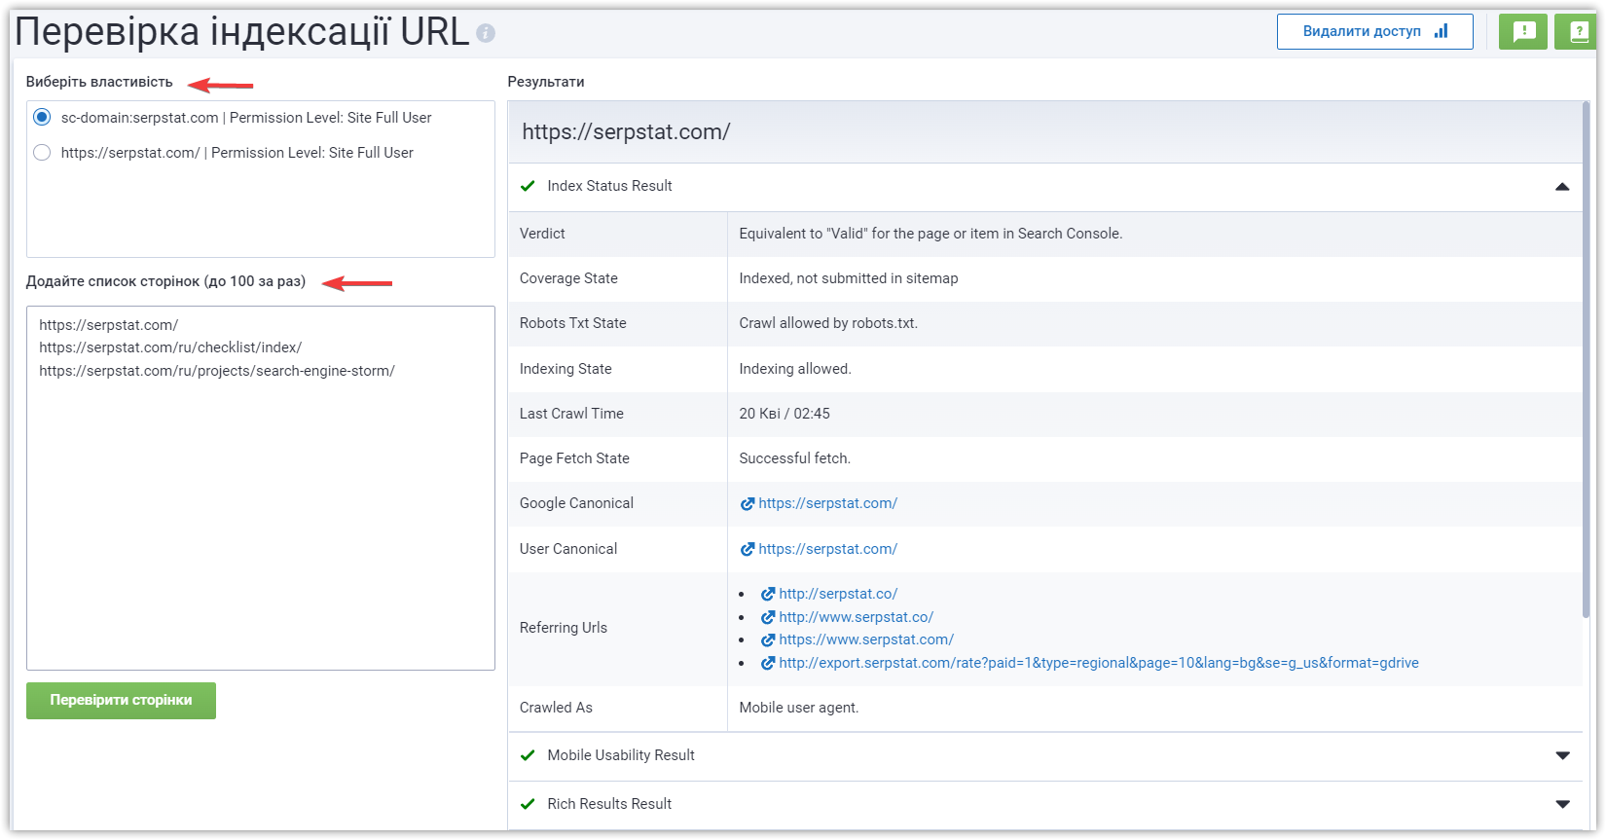Click the Page Fetch State label
The width and height of the screenshot is (1606, 840).
tap(574, 458)
